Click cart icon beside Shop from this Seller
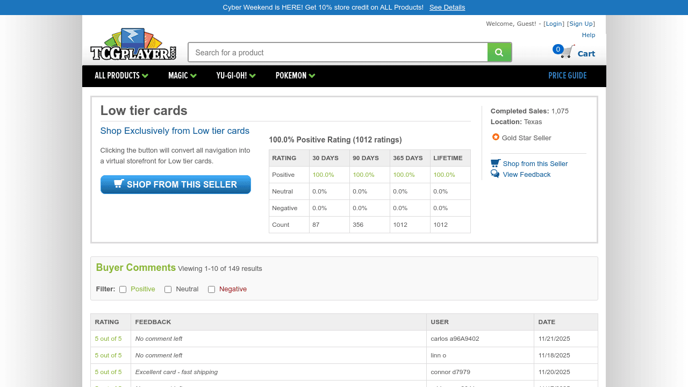Viewport: 688px width, 387px height. (x=495, y=163)
